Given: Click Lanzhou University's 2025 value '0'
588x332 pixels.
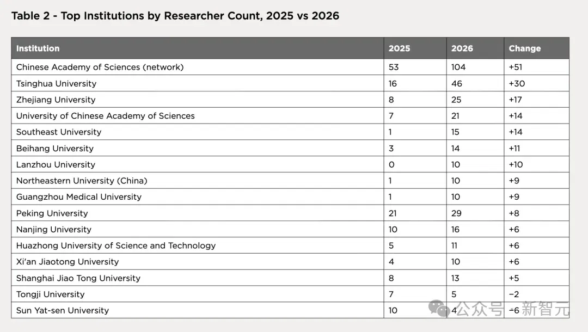Looking at the screenshot, I should pos(391,164).
